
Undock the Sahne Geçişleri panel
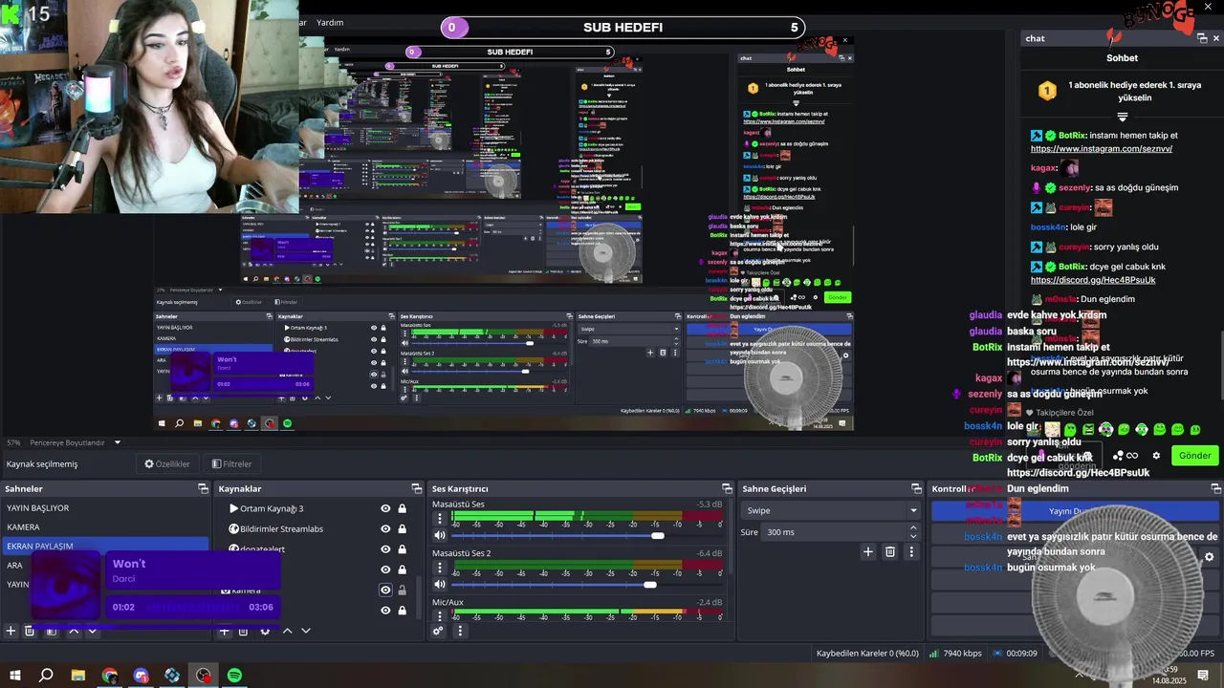pos(916,488)
